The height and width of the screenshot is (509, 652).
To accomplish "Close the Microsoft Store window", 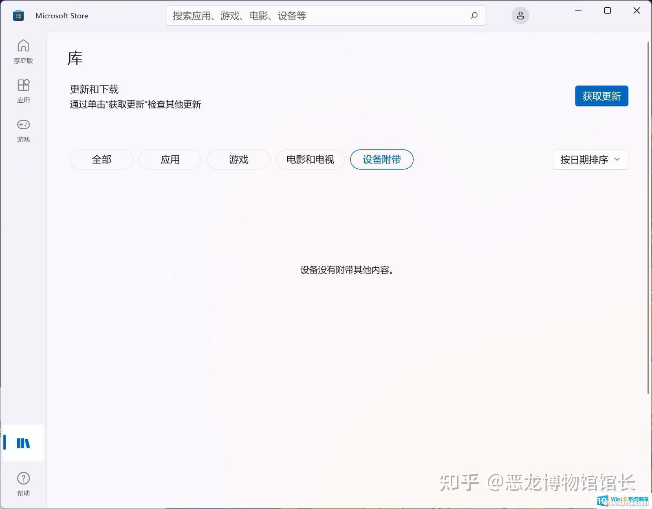I will (637, 11).
